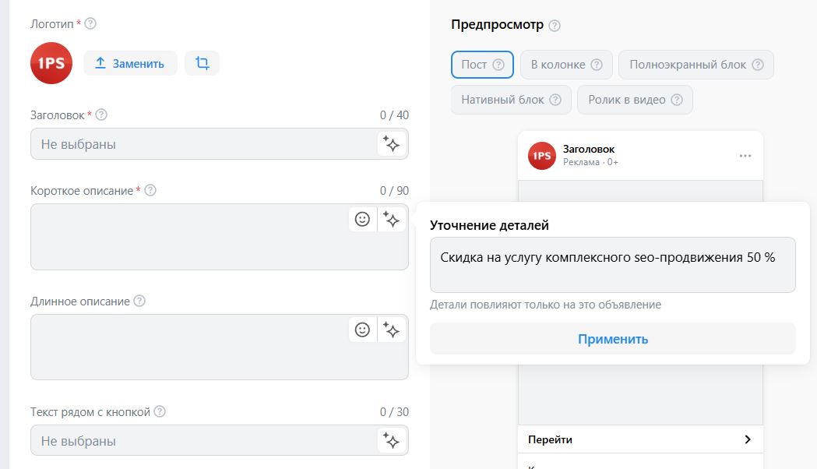The image size is (817, 469).
Task: Edit the discount text in Уточнение деталей
Action: click(x=614, y=264)
